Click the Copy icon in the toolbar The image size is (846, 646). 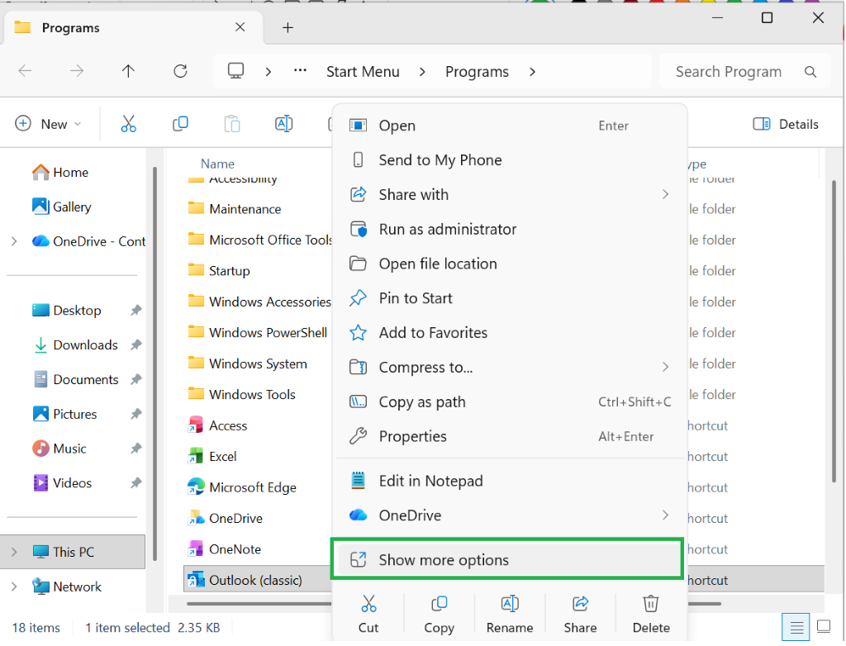click(180, 124)
